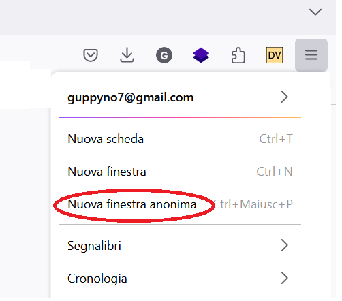
Task: Select Nuova finestra menu entry
Action: [180, 172]
